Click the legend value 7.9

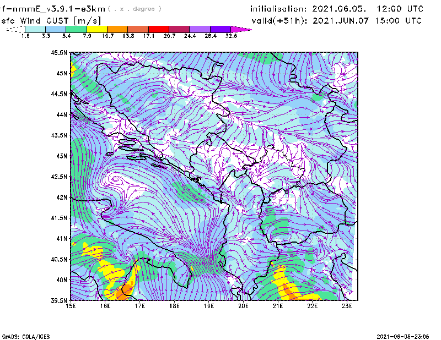point(87,36)
